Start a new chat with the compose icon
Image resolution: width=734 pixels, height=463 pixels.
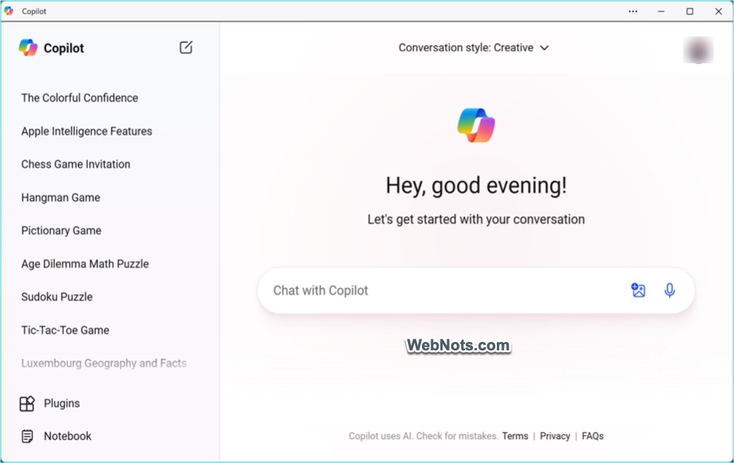click(x=186, y=47)
